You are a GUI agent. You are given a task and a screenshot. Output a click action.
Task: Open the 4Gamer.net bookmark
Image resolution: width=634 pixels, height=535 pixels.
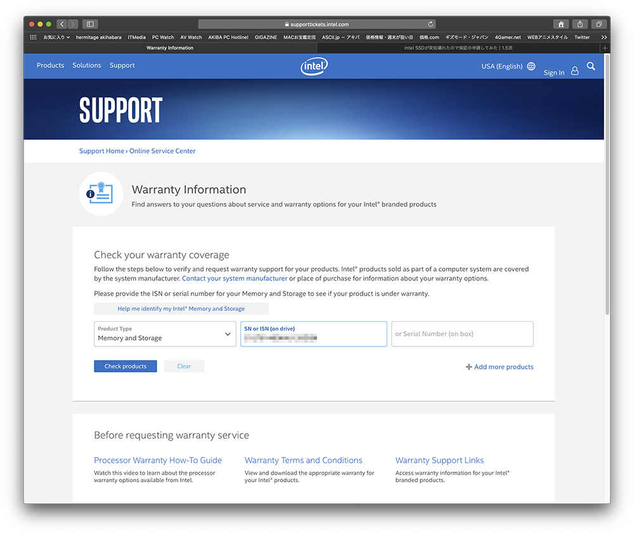pyautogui.click(x=508, y=37)
